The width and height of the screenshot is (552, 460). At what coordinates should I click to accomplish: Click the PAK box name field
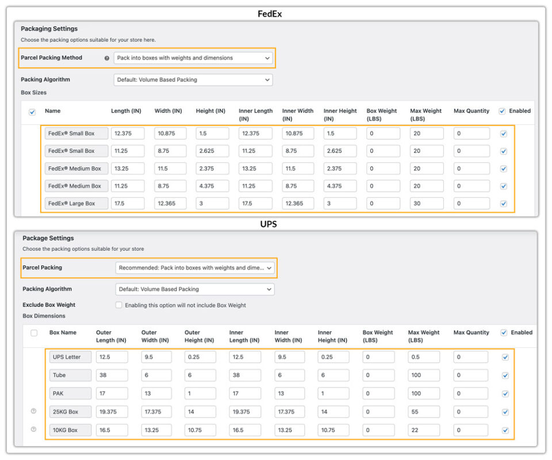(70, 394)
